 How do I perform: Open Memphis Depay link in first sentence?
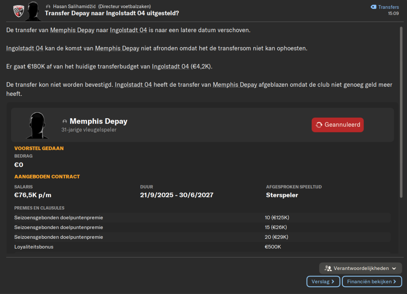click(x=72, y=30)
